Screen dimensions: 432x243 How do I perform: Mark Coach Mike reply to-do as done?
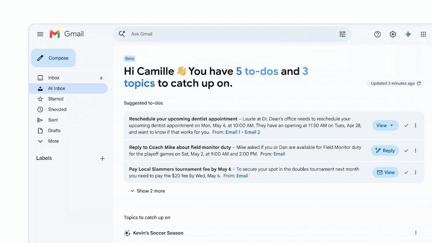406,151
